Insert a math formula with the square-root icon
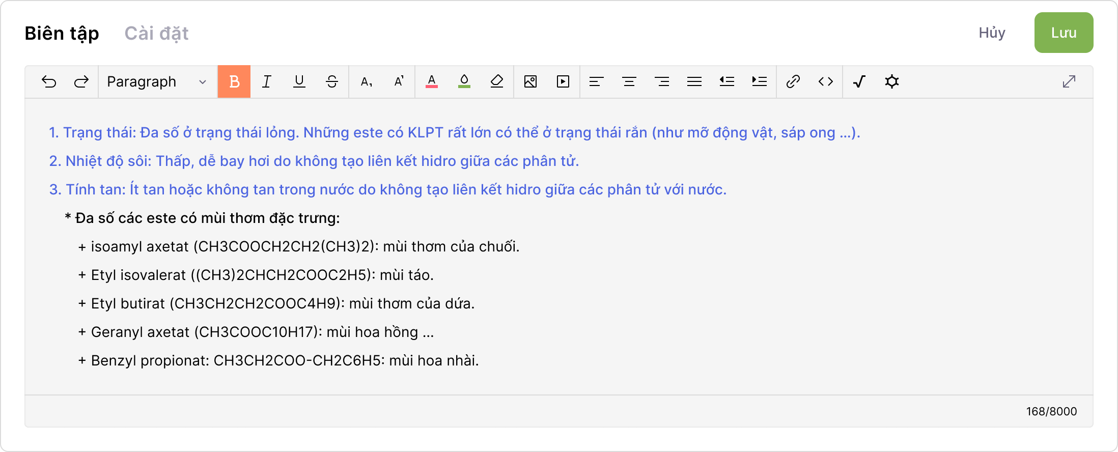This screenshot has height=452, width=1118. (x=859, y=81)
